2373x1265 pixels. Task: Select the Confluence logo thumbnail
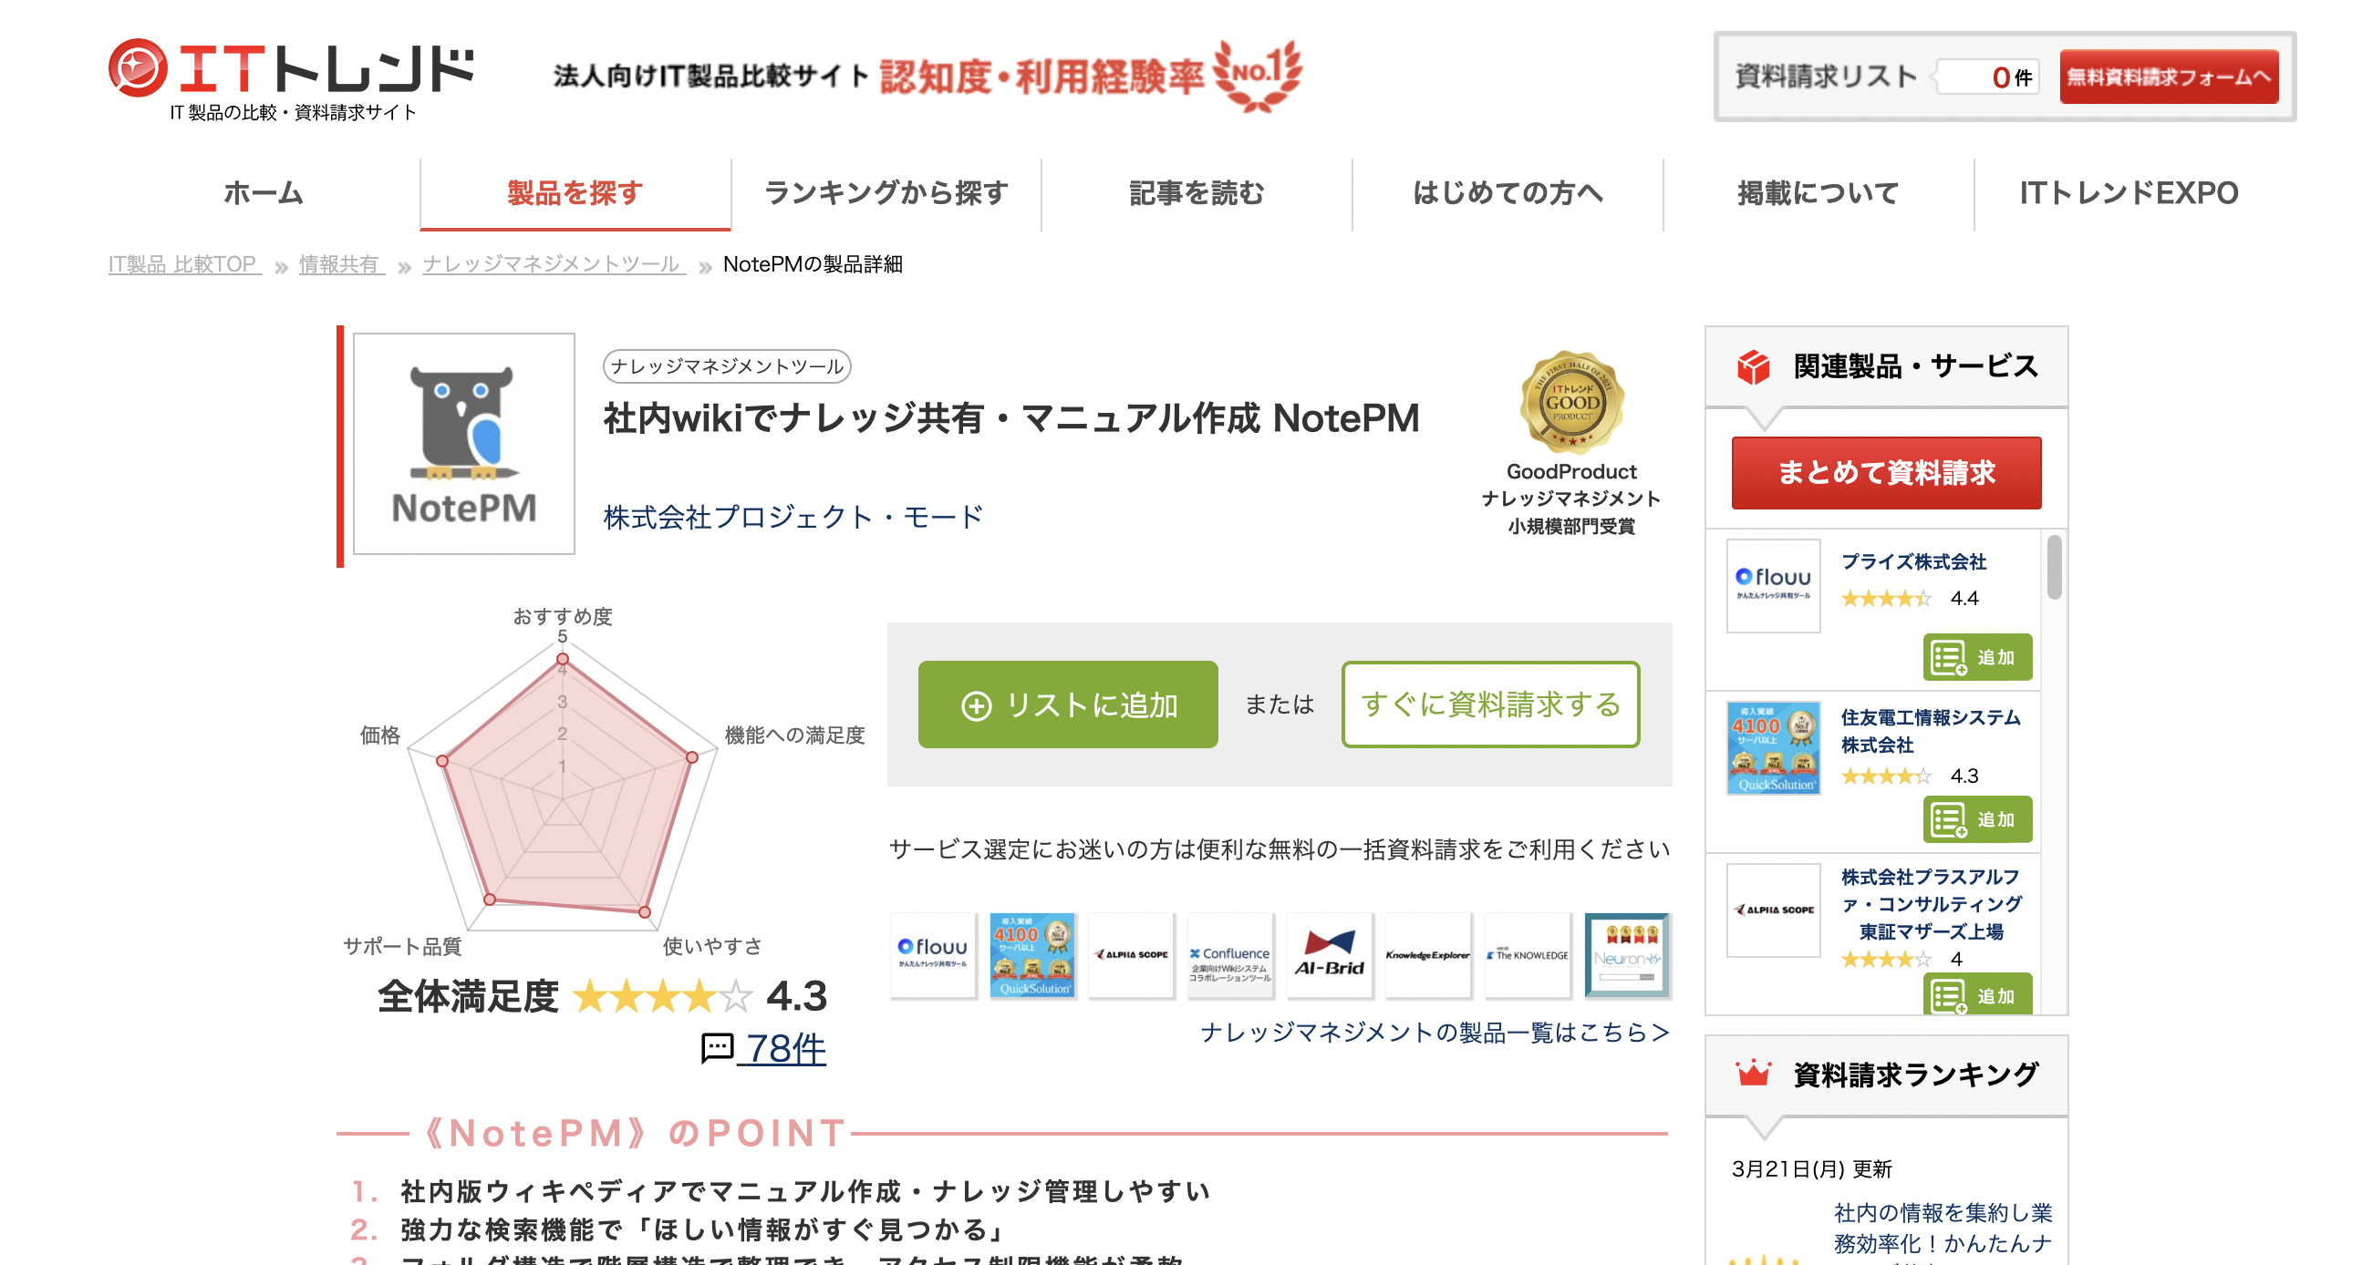click(x=1230, y=957)
